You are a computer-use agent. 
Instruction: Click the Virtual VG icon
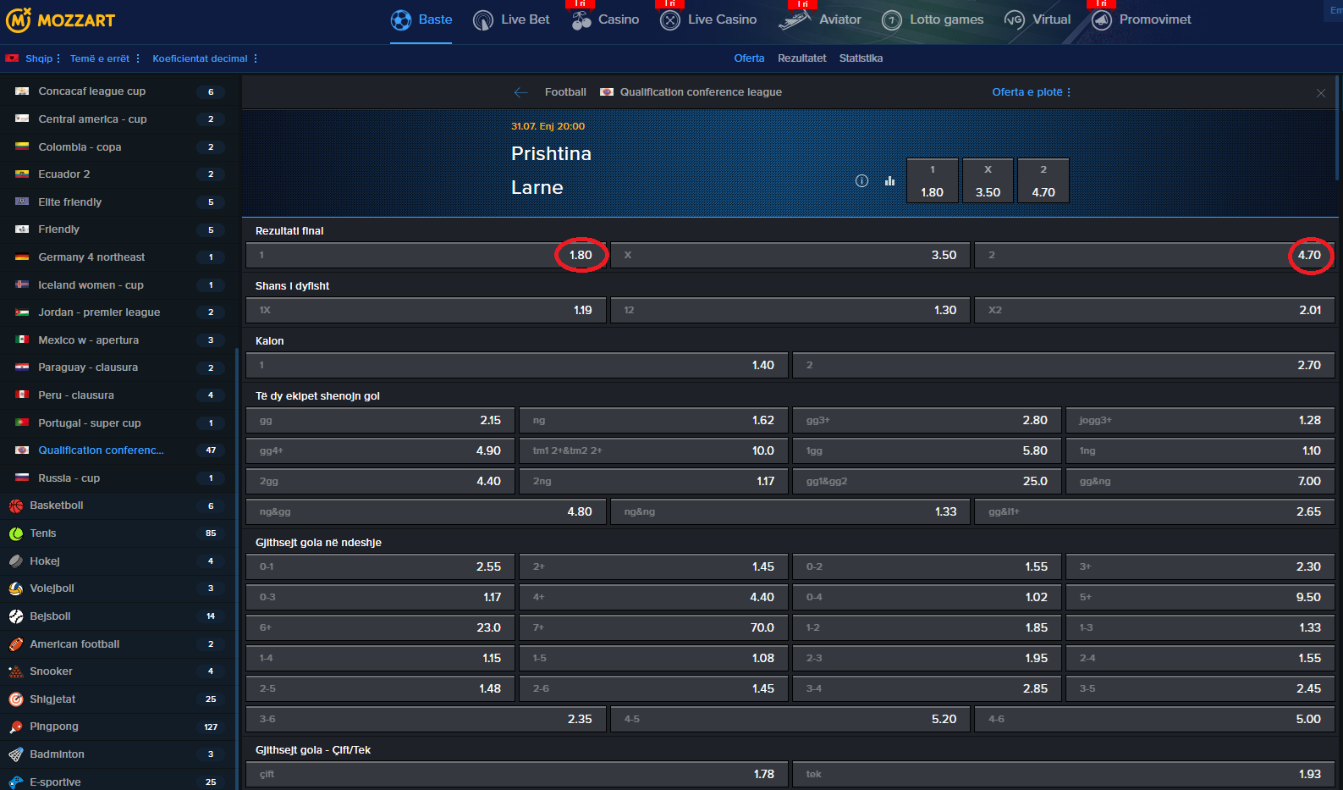(1015, 20)
